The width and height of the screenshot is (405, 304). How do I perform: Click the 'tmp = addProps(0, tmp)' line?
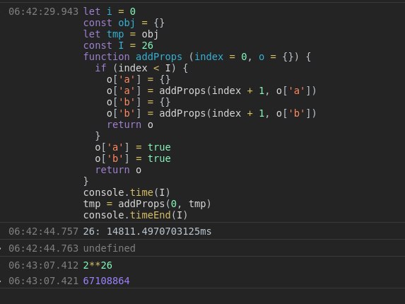(147, 204)
